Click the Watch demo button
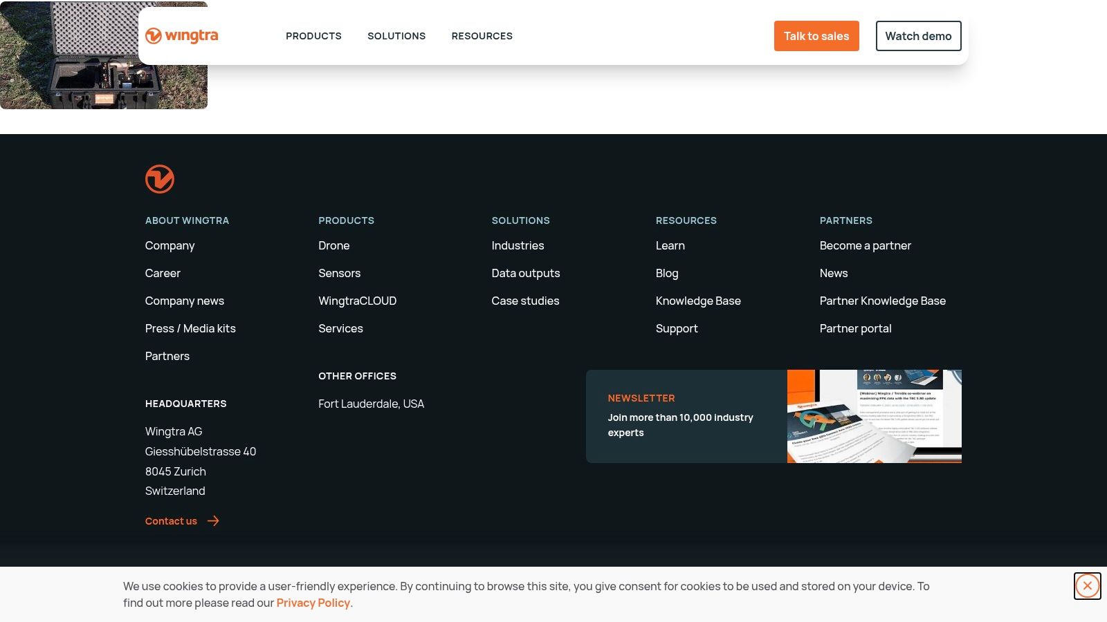 click(919, 36)
